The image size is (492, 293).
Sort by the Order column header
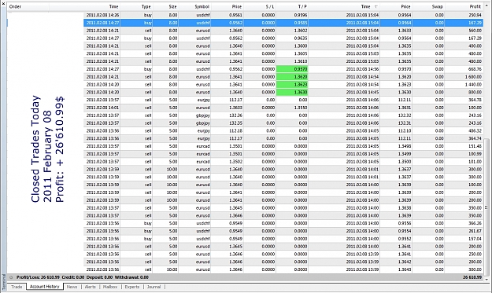click(x=15, y=6)
